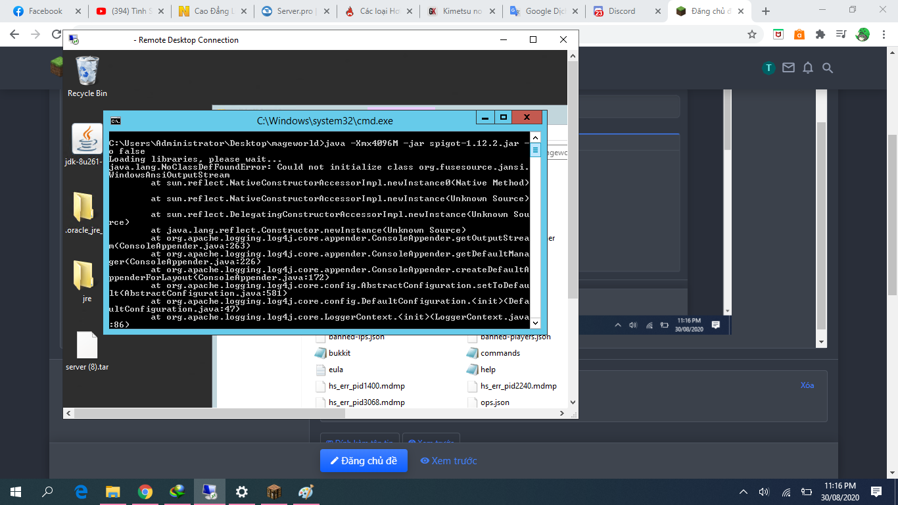Viewport: 898px width, 505px height.
Task: Switch to the Google Dịch tab
Action: pyautogui.click(x=542, y=11)
